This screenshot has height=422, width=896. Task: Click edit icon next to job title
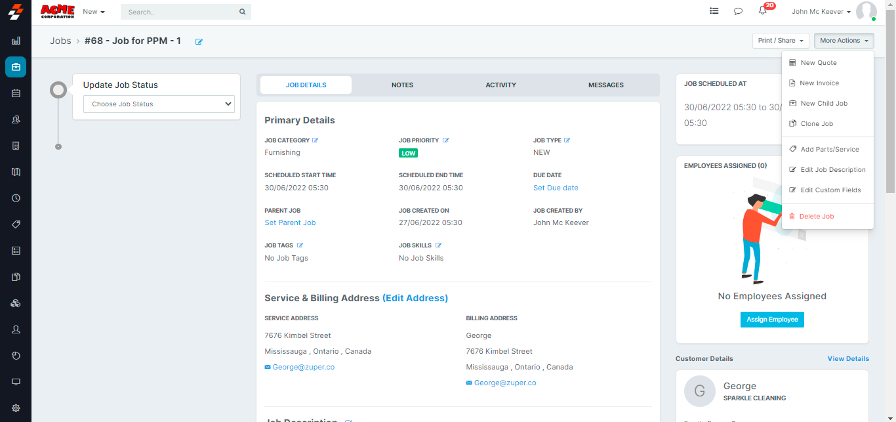click(199, 41)
